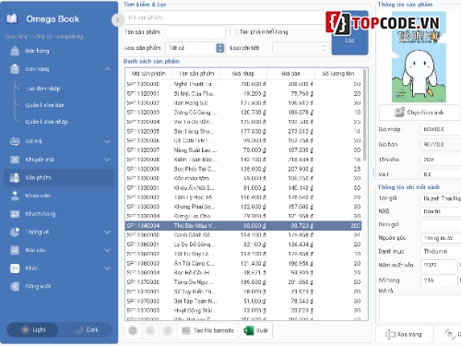461x346 pixels.
Task: Sort by the Mã sản phẩm column
Action: click(x=148, y=74)
